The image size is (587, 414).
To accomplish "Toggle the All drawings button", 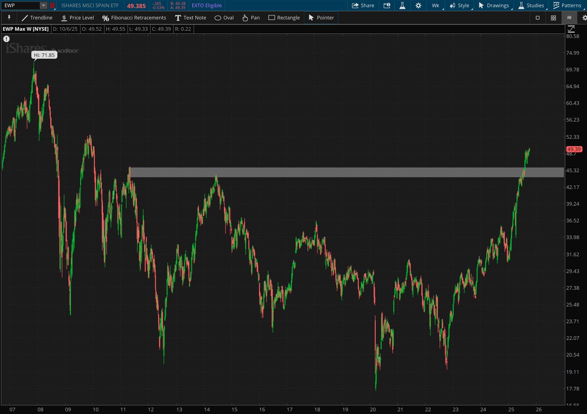I will [569, 18].
